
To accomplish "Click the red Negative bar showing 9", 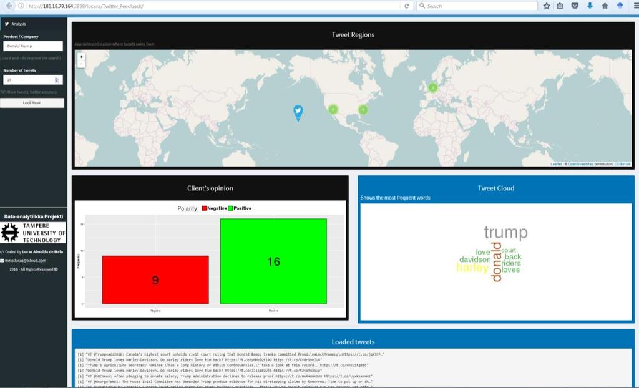I will pos(155,279).
